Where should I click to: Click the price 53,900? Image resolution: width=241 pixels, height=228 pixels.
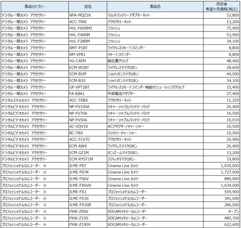tap(233, 35)
